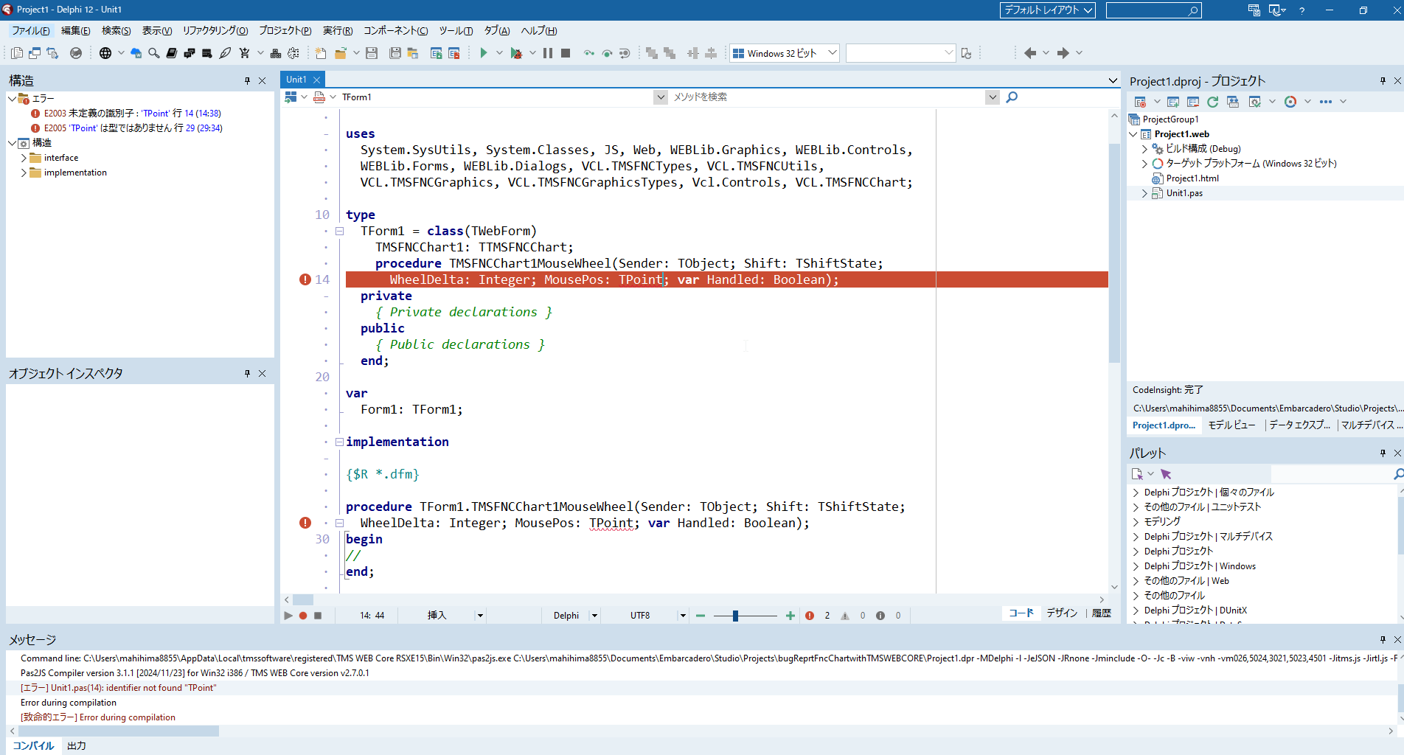Open E2003 TPoint error entry in structure pane
This screenshot has height=755, width=1404.
[x=131, y=114]
